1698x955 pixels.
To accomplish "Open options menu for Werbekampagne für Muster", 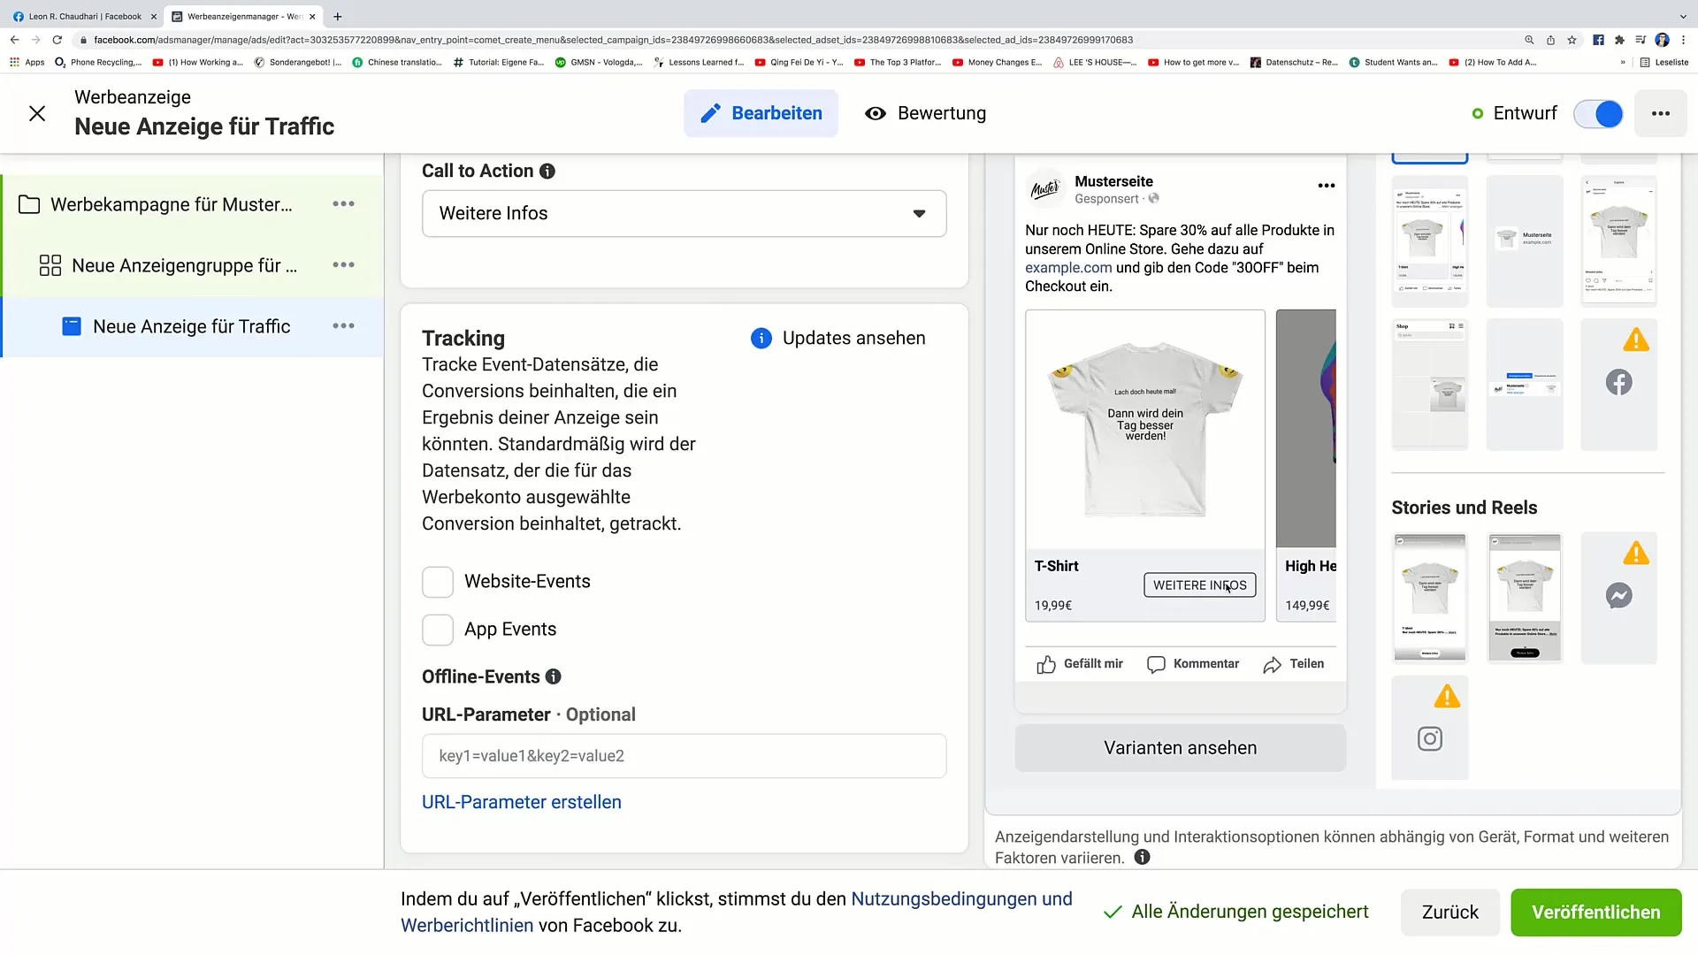I will (x=343, y=204).
